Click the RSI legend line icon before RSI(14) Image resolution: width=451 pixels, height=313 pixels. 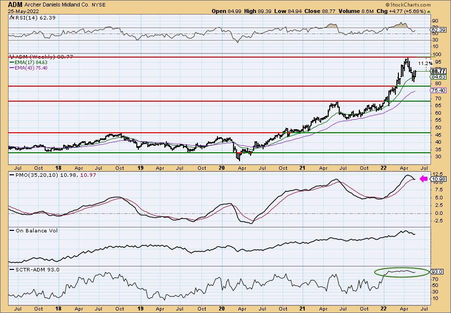[12, 18]
